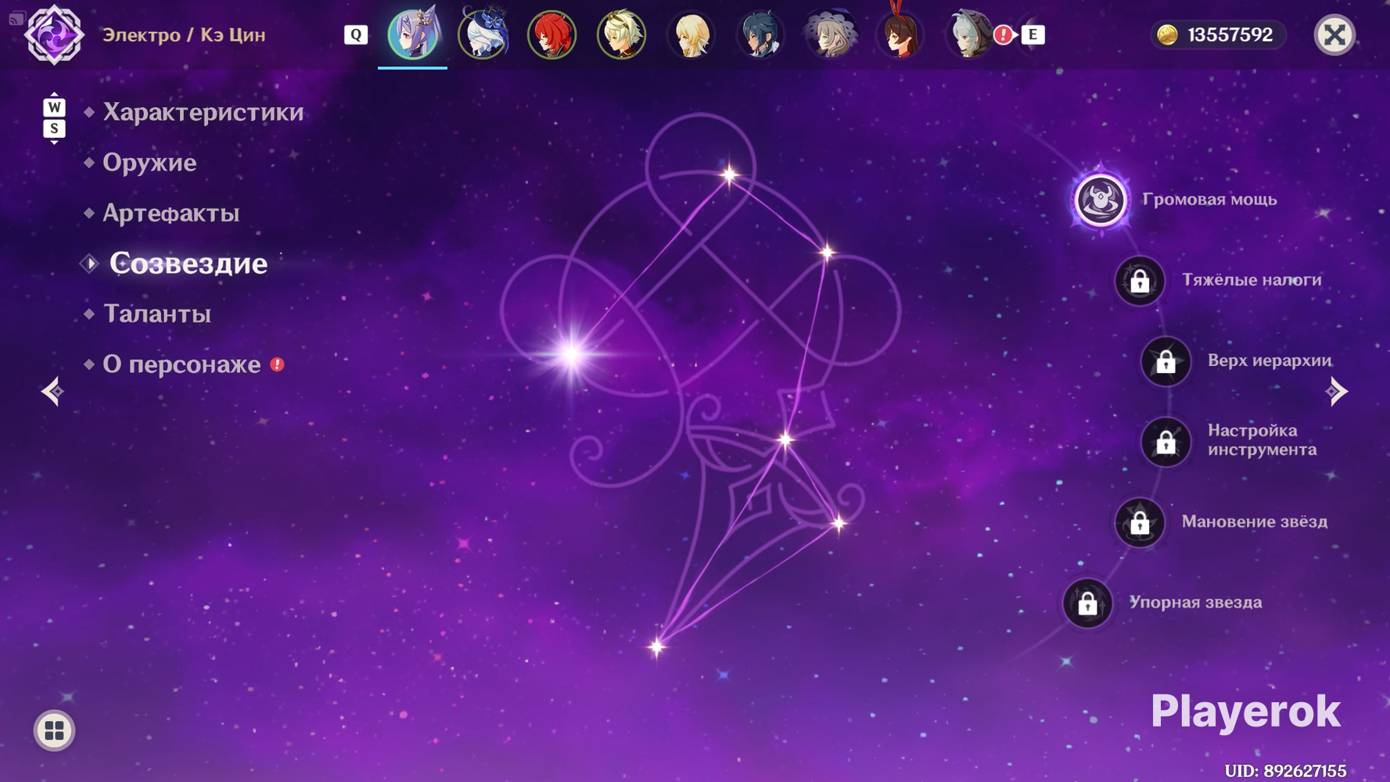Select the Тяжёлые налоги constellation label
The image size is (1390, 782).
coord(1252,280)
